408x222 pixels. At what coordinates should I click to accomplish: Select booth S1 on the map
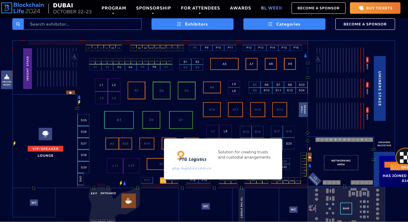(186, 62)
